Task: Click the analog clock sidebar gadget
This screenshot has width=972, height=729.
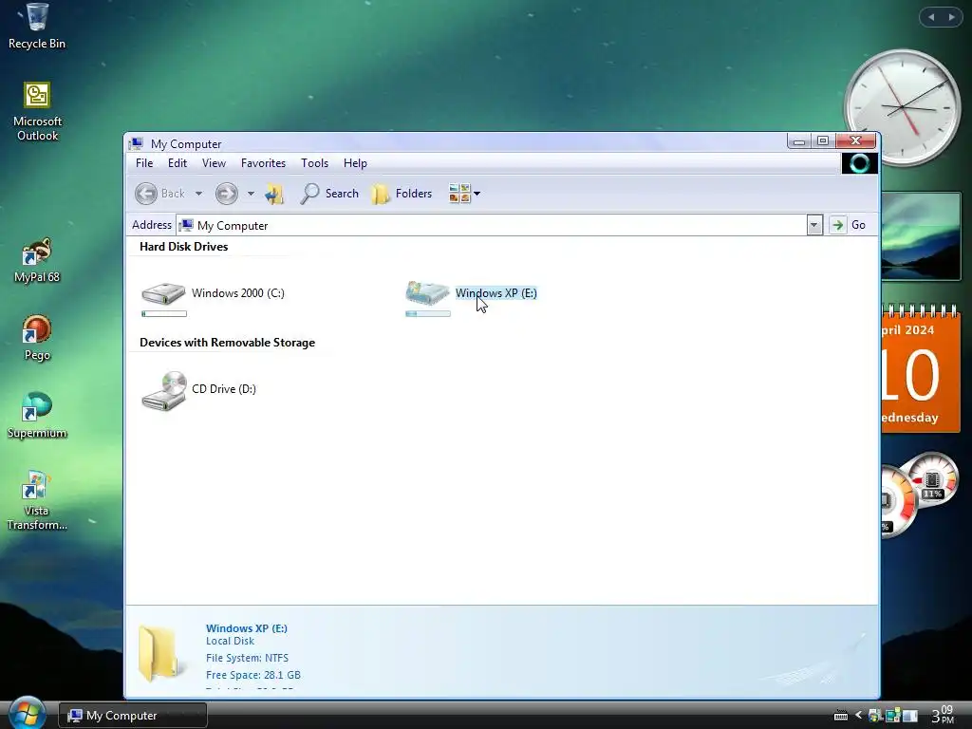Action: 902,107
